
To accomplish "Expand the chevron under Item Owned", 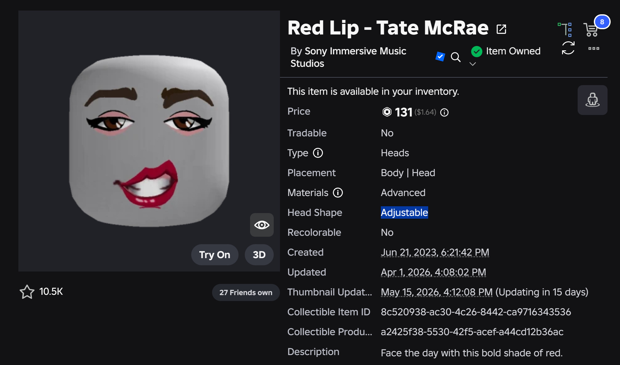I will [473, 64].
